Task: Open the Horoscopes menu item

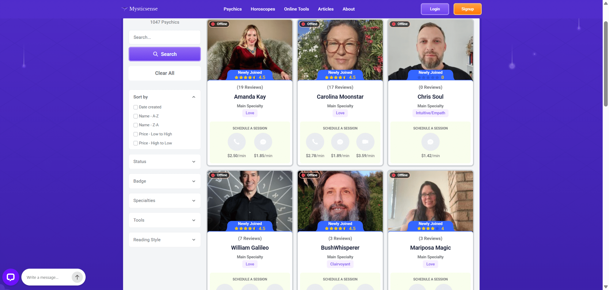Action: point(263,9)
